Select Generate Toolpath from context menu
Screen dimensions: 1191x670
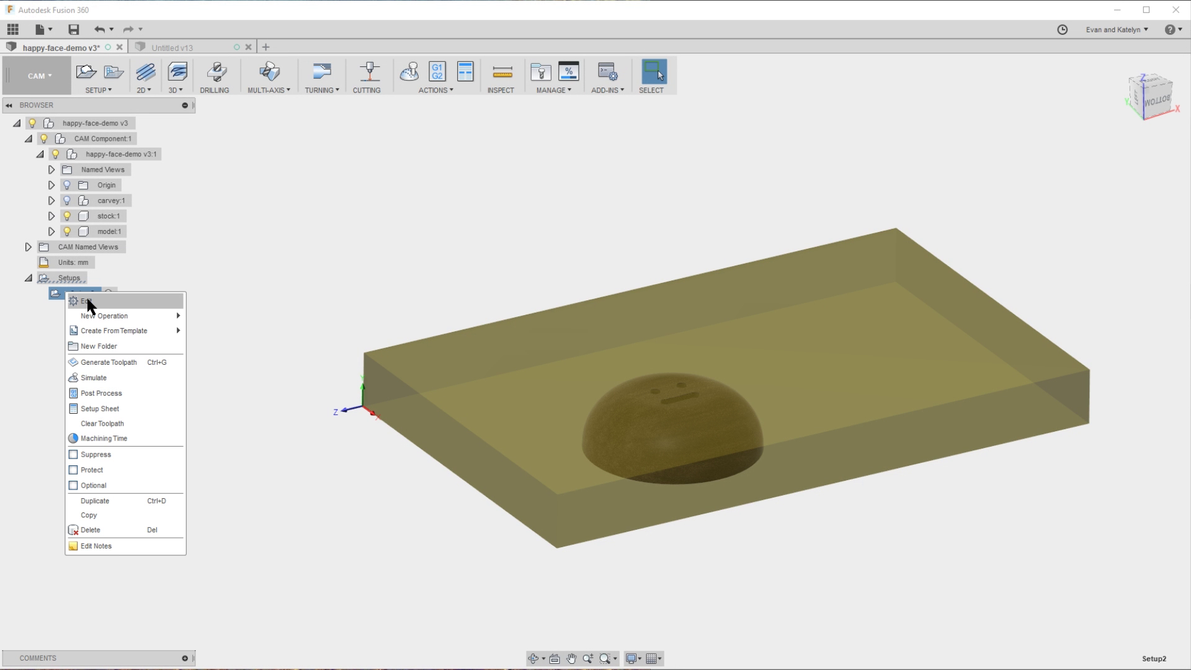(109, 362)
